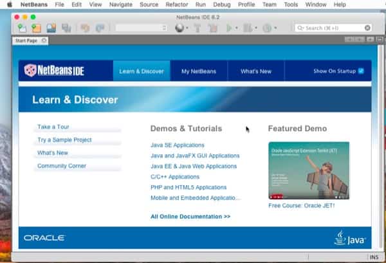Open Try a Sample Project link
The height and width of the screenshot is (263, 386).
[x=64, y=140]
